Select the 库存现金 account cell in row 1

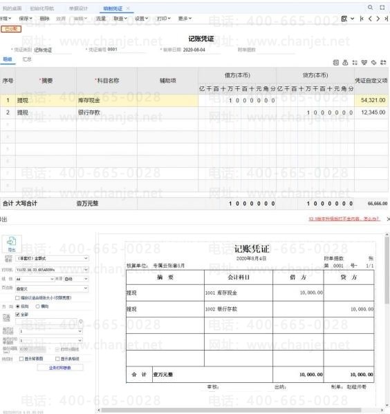pos(106,100)
